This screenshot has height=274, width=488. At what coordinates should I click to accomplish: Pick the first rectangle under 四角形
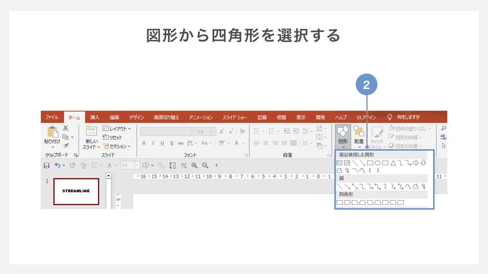click(x=339, y=202)
